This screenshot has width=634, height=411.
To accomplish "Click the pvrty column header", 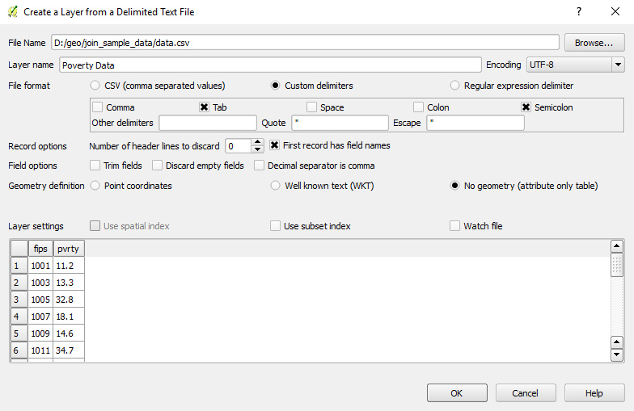I will pos(68,249).
